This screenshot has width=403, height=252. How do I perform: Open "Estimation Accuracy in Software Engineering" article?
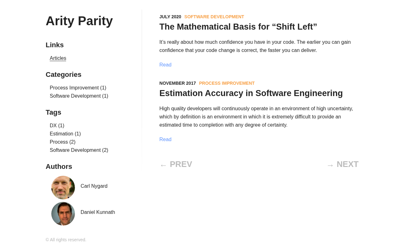click(x=251, y=93)
